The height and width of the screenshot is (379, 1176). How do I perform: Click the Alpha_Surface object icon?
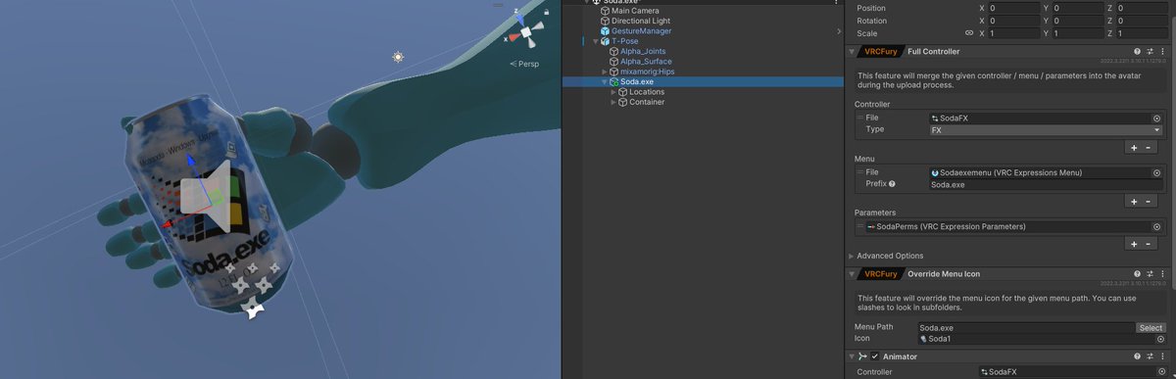point(613,62)
